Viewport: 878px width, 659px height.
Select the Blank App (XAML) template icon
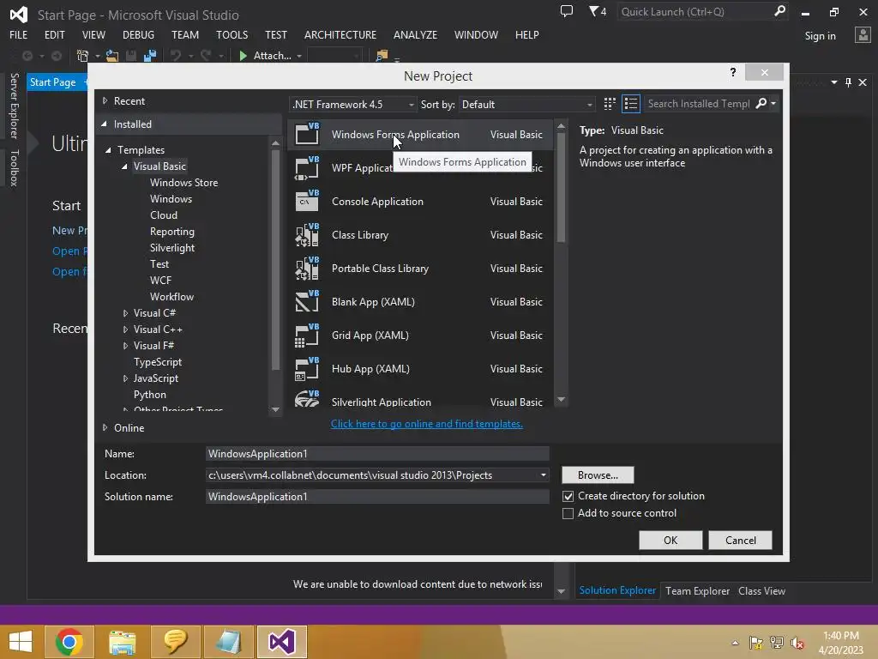[x=307, y=301]
